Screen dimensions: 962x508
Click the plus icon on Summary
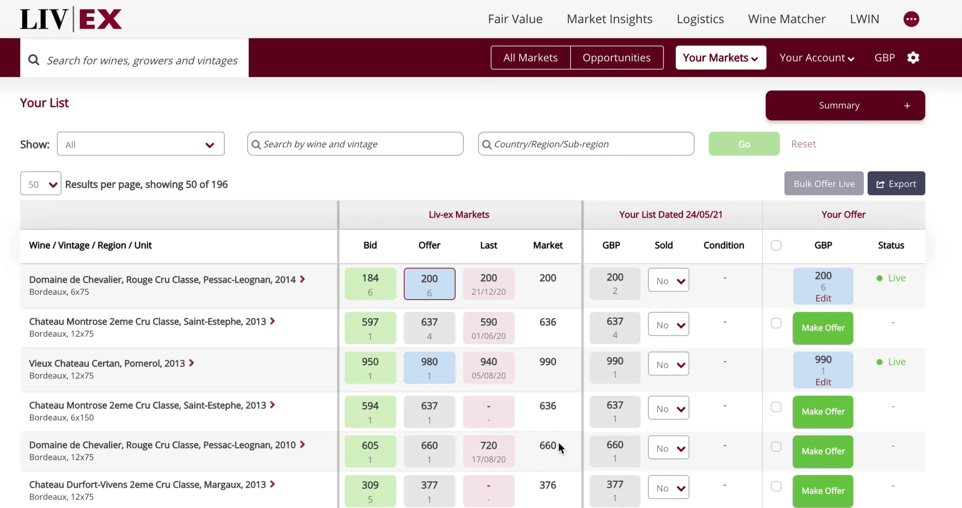coord(907,106)
